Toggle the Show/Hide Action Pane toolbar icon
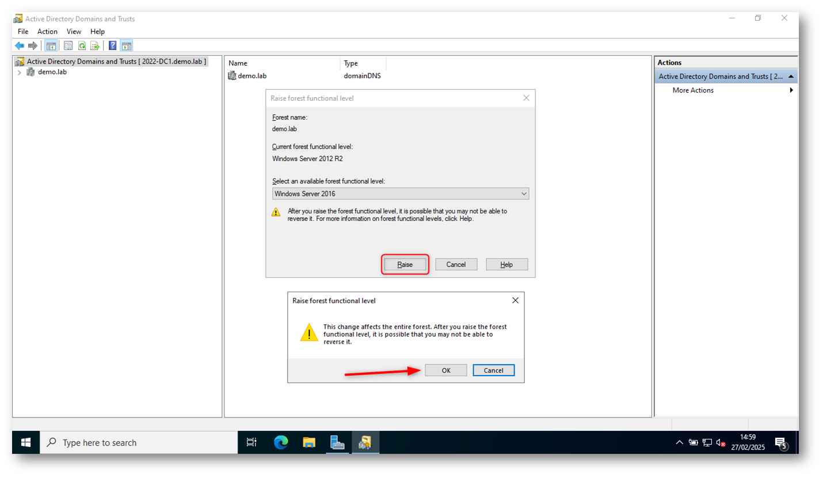 point(127,45)
